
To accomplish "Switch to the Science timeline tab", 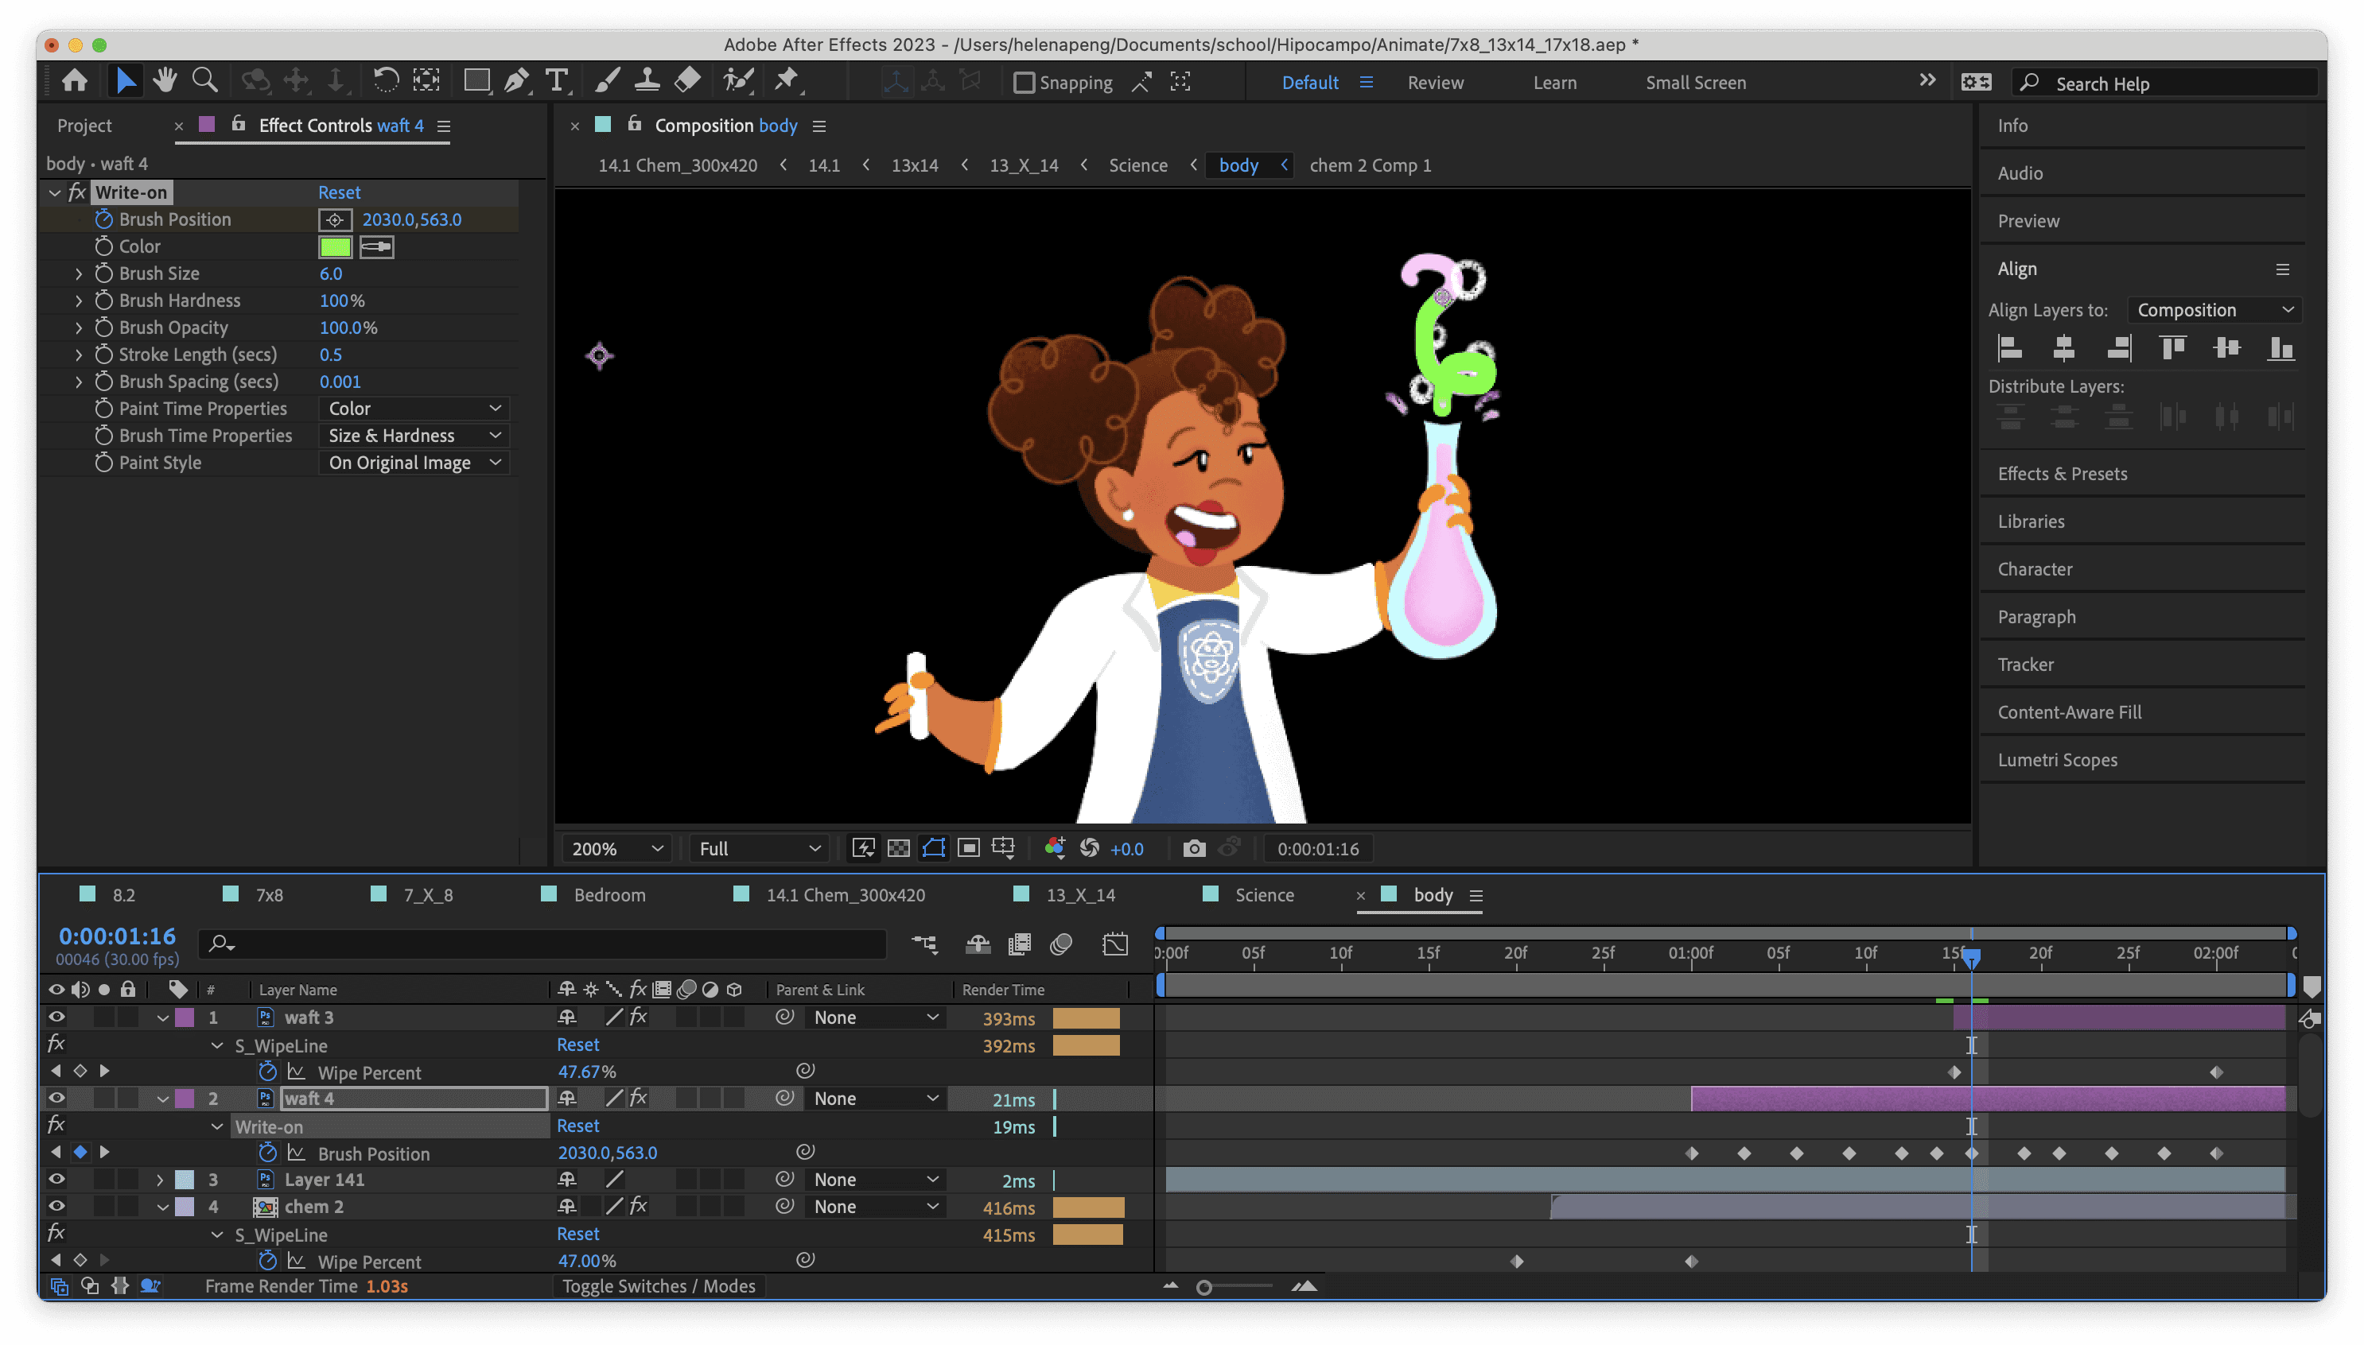I will coord(1263,894).
